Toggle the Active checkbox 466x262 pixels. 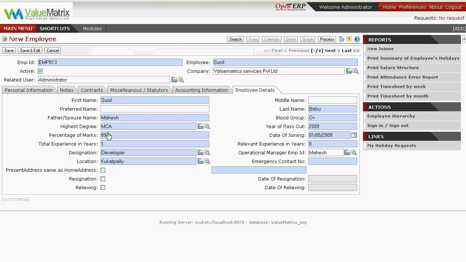click(40, 71)
